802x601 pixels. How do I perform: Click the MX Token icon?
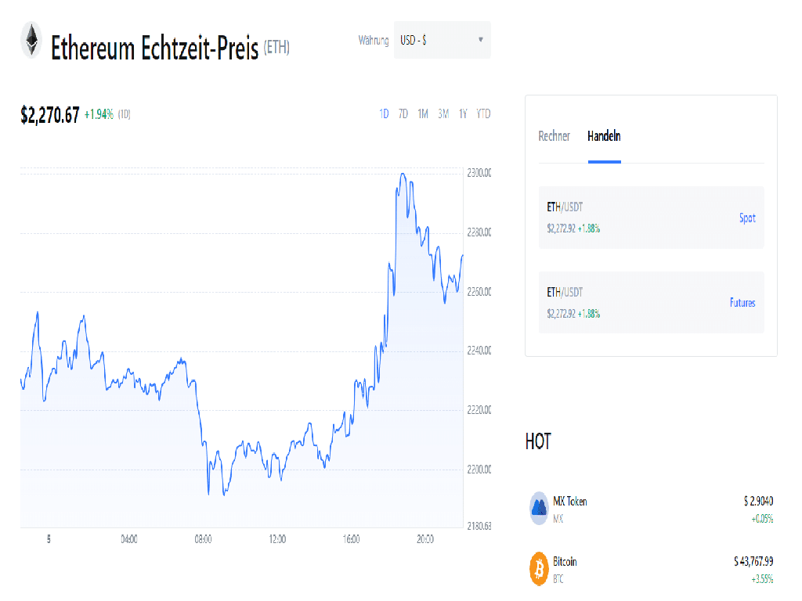pos(539,508)
